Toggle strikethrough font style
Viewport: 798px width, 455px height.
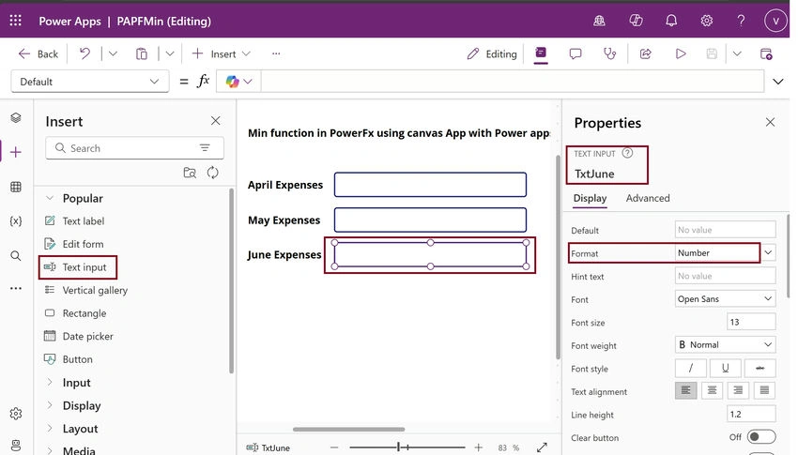tap(760, 368)
